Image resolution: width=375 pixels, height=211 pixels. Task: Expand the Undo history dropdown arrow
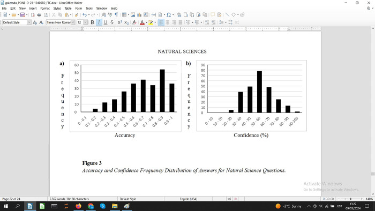click(89, 15)
